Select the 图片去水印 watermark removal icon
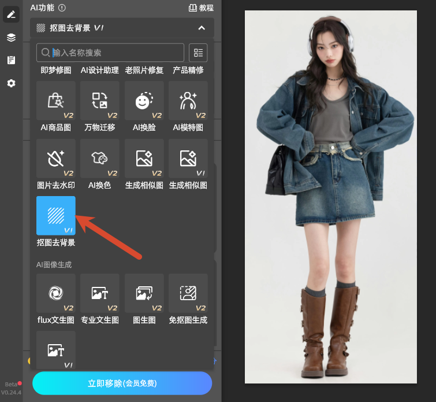Viewport: 436px width, 402px height. click(56, 158)
